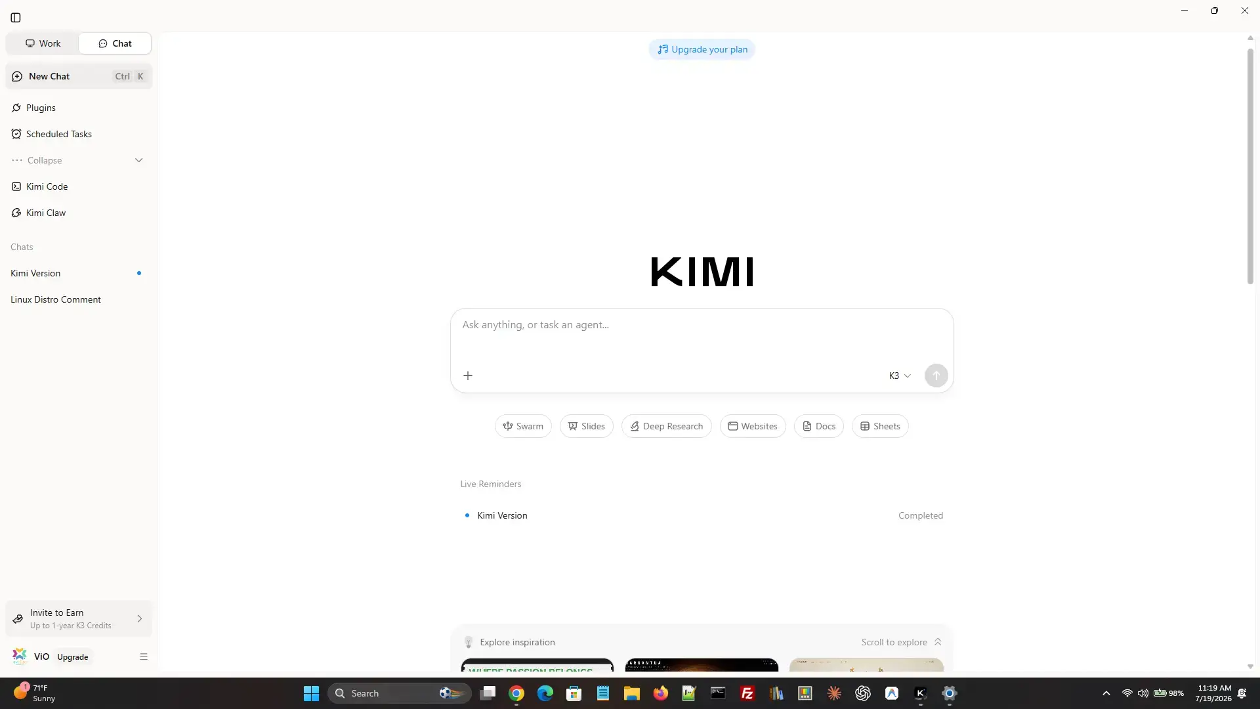Open Microsoft Store from the taskbar
The image size is (1260, 709).
coord(574,693)
